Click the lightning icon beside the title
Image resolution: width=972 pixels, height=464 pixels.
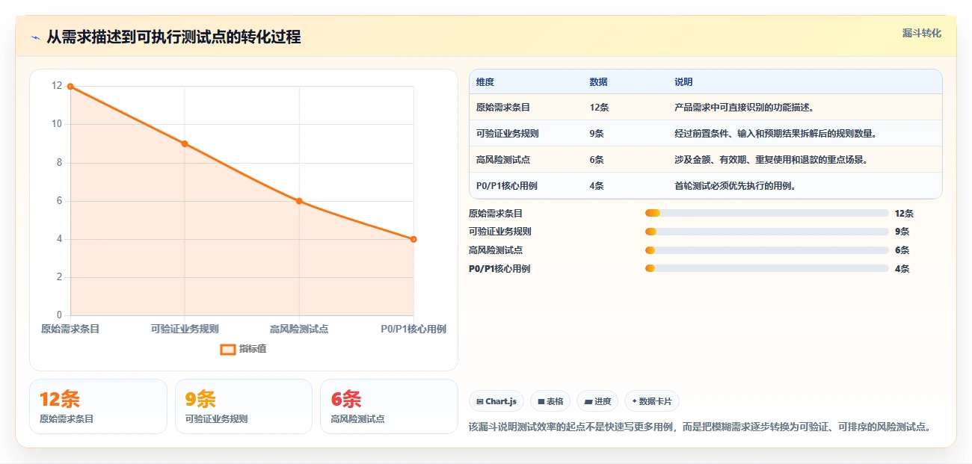tap(35, 37)
